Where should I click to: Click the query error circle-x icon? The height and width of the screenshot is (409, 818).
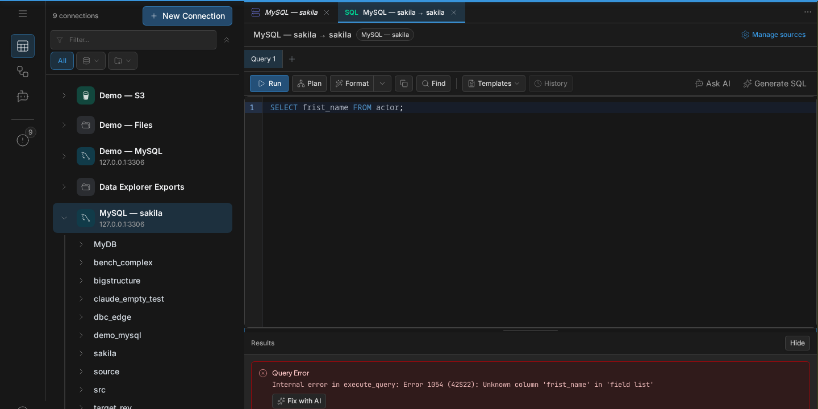click(263, 373)
